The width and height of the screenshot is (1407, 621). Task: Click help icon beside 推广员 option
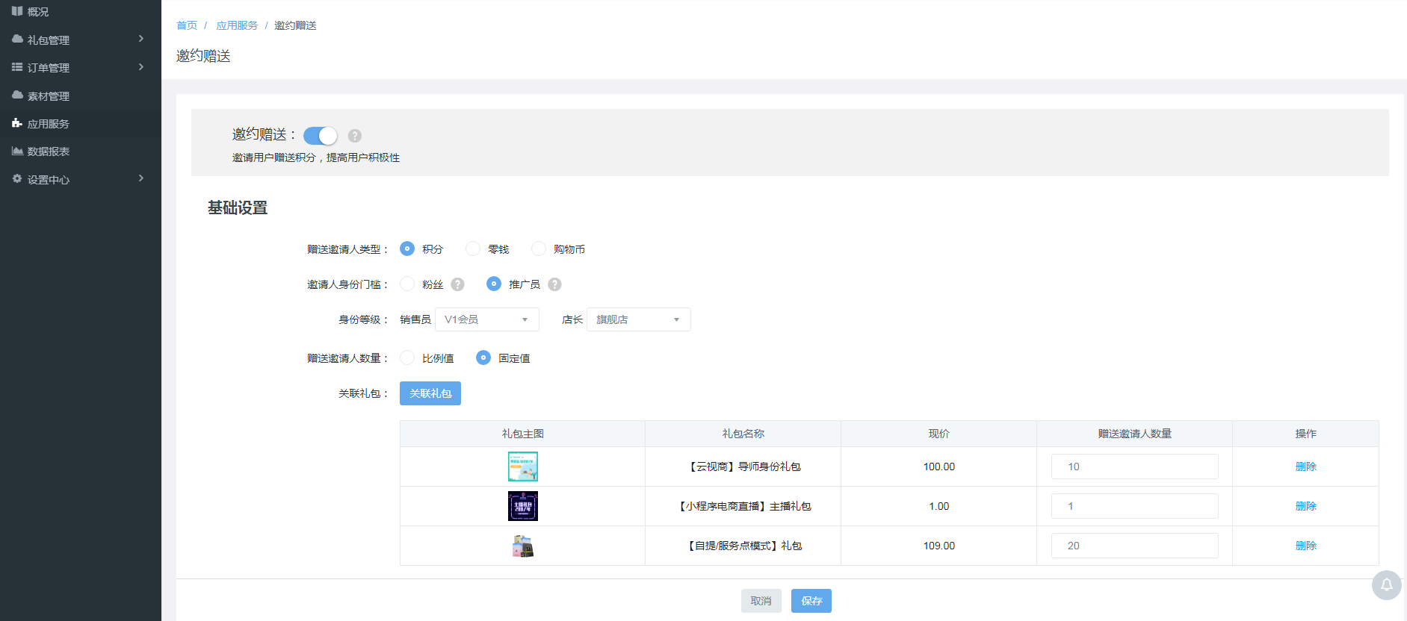pyautogui.click(x=554, y=284)
